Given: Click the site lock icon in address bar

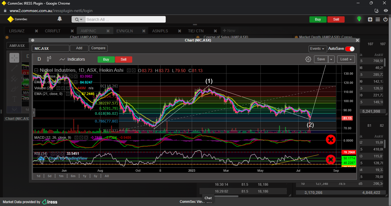Looking at the screenshot, I should [x=5, y=11].
